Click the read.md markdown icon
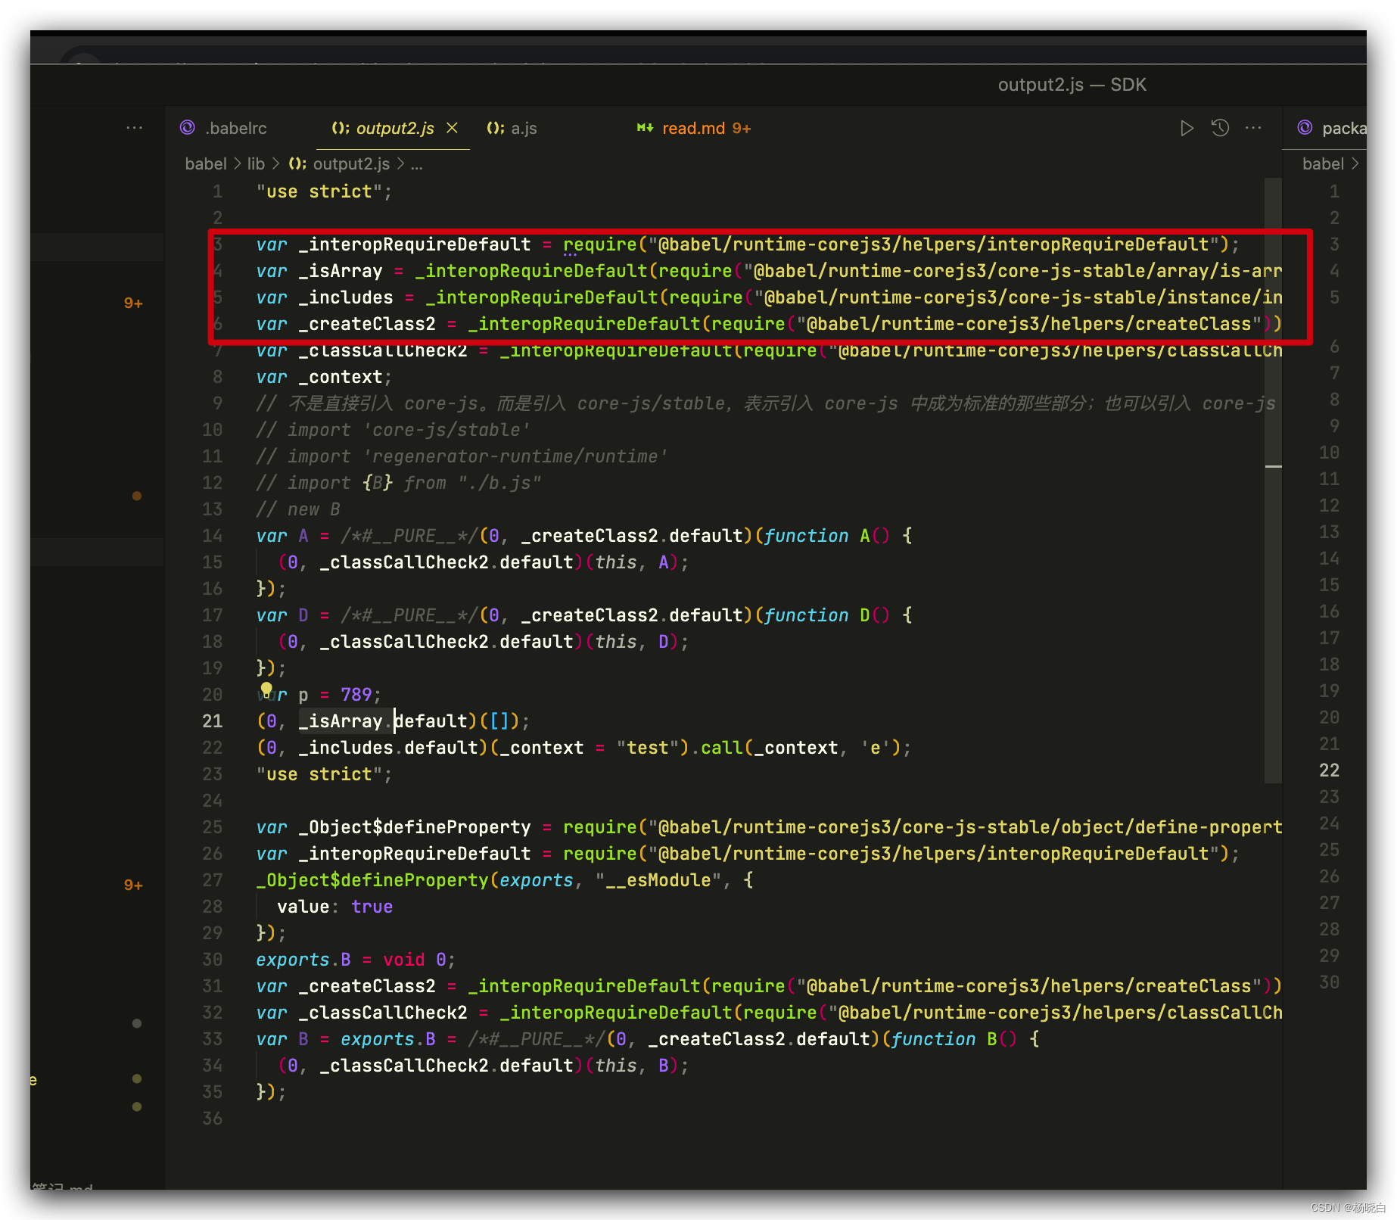This screenshot has height=1220, width=1397. click(645, 128)
